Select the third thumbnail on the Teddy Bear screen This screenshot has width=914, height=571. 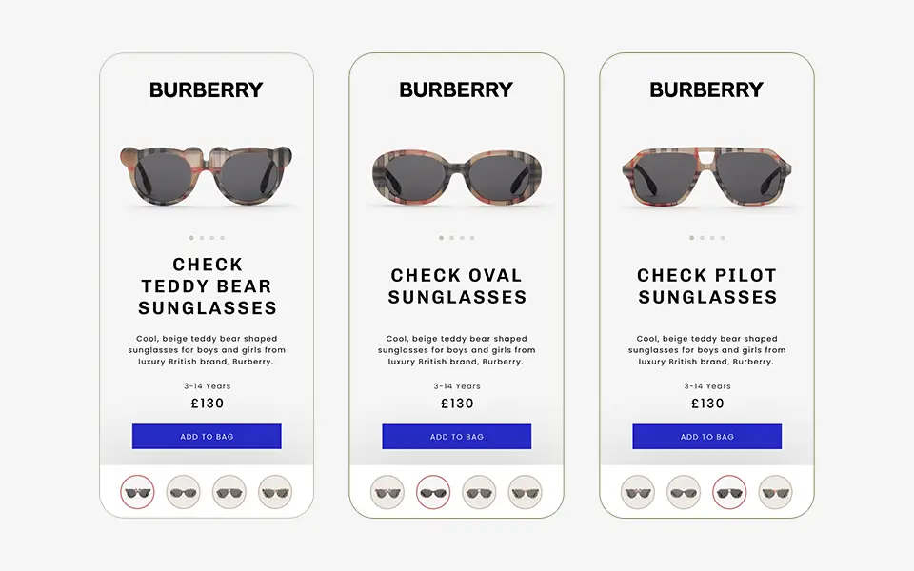click(x=229, y=492)
